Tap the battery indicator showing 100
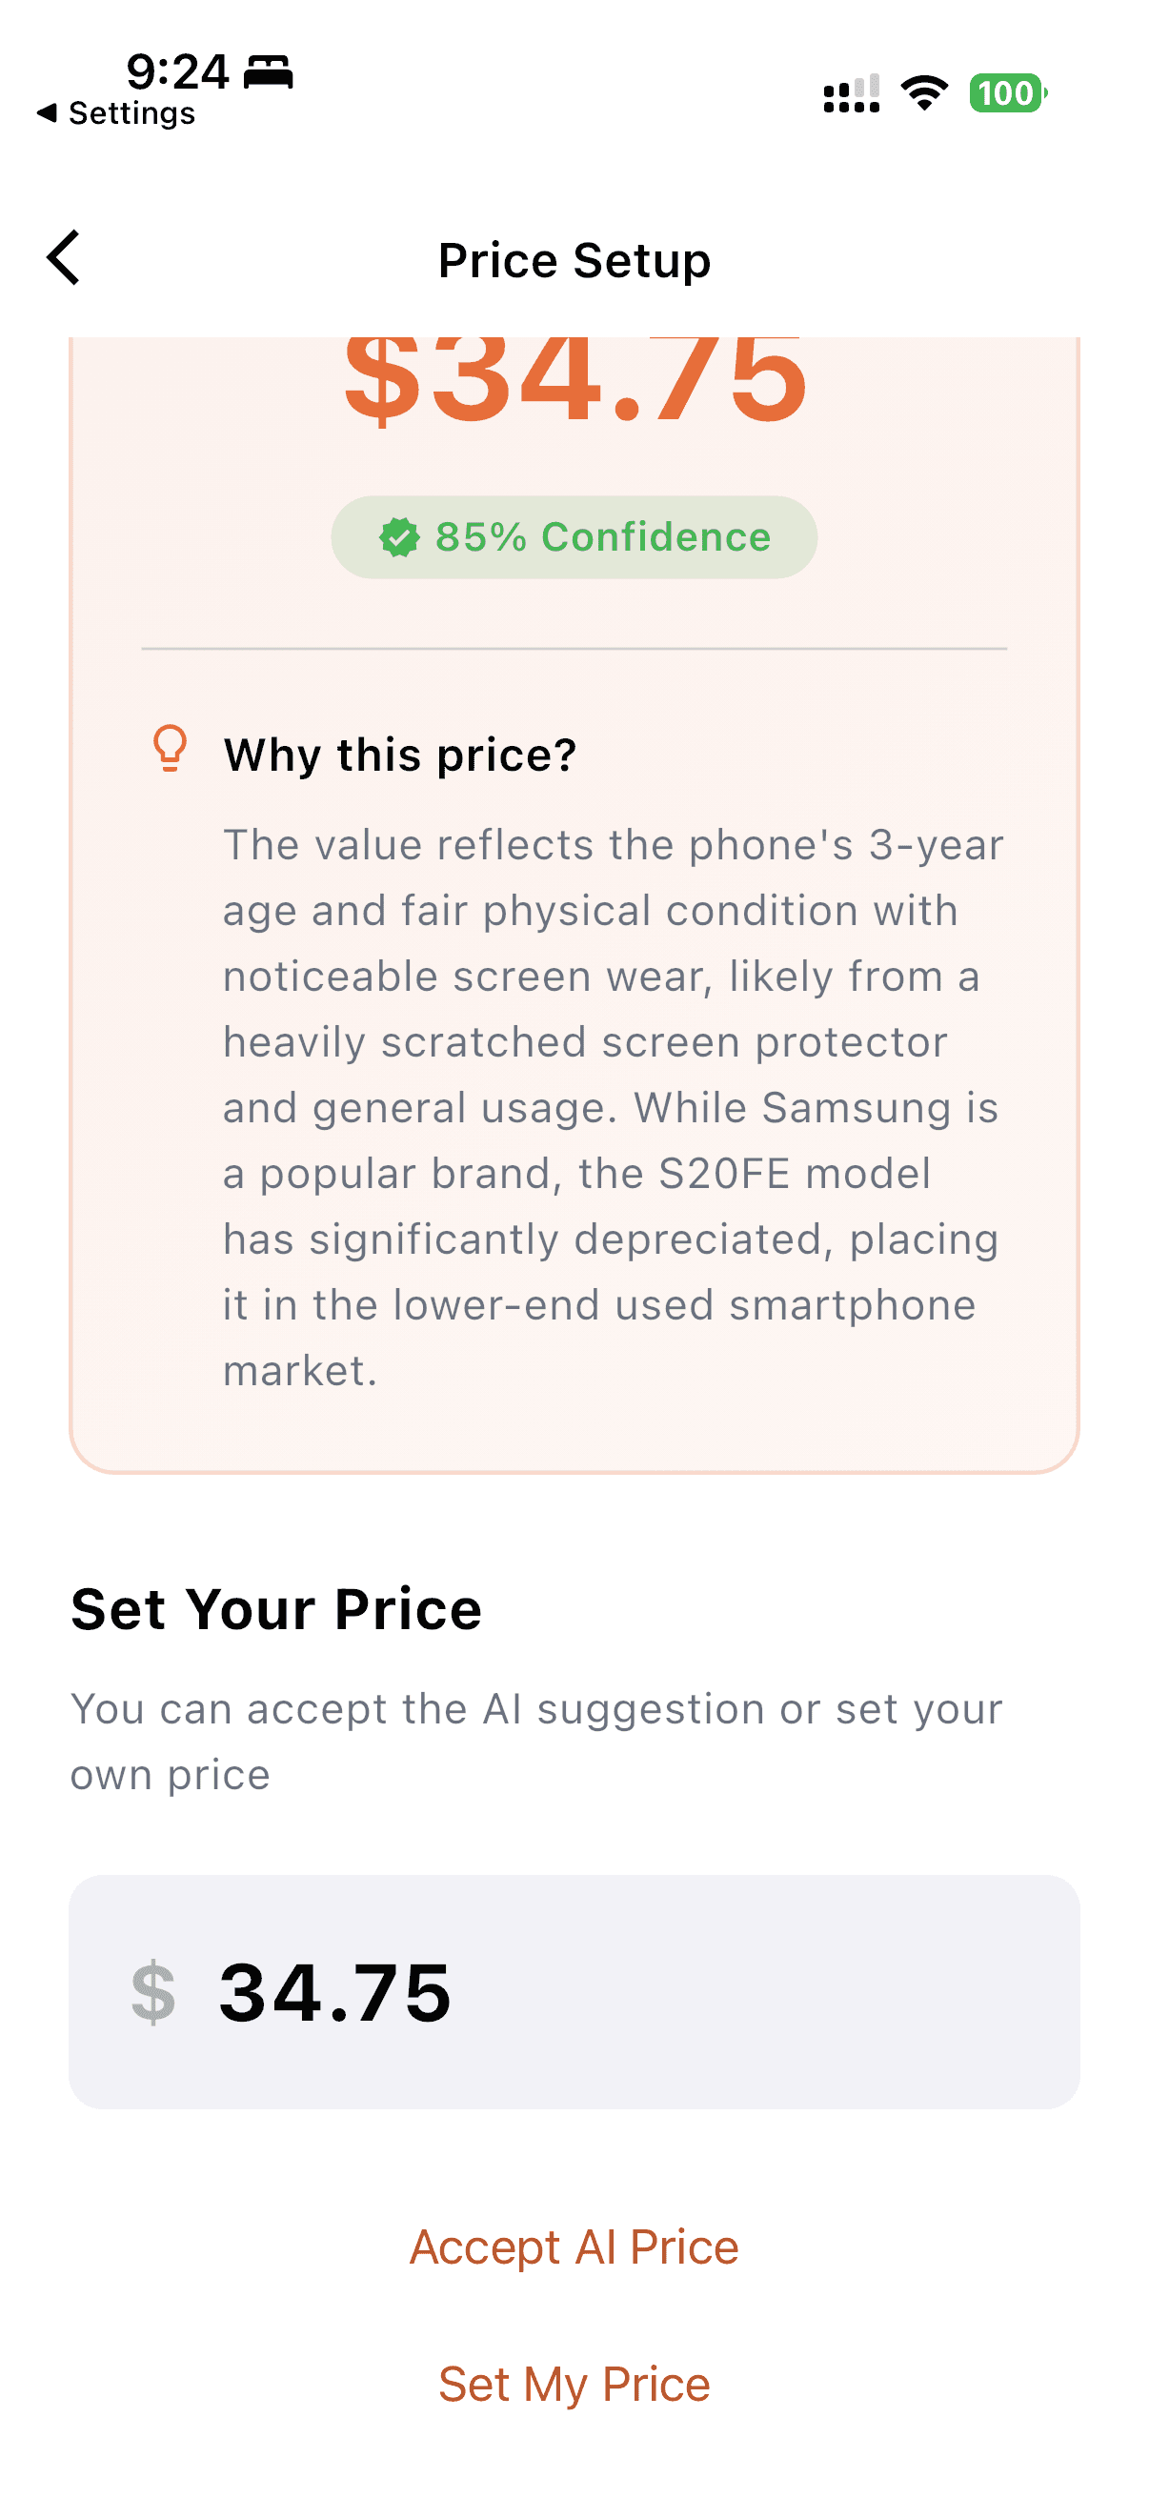The height and width of the screenshot is (2498, 1149). (x=1008, y=93)
